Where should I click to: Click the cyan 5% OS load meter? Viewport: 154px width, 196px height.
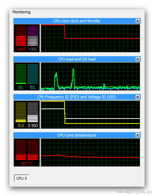click(33, 74)
